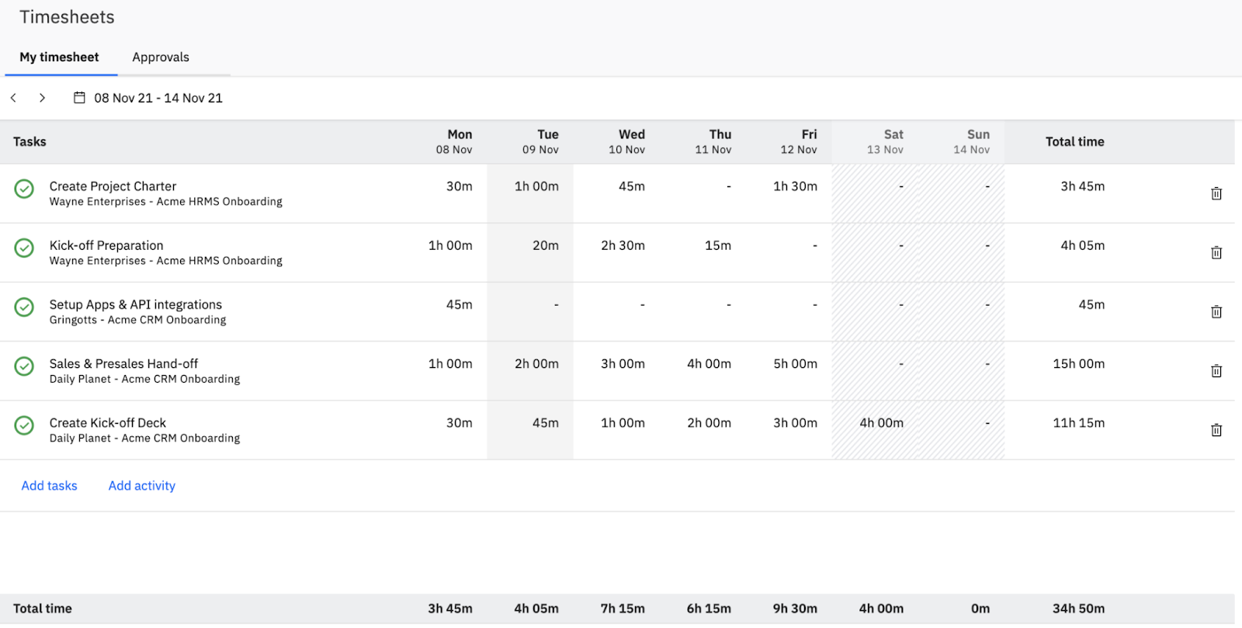
Task: Edit Friday 5h 00m for Sales & Presales Hand-off
Action: [795, 363]
